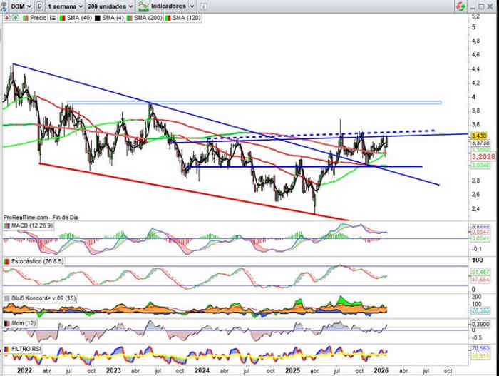
Task: Click the black SMA (4) color swatch
Action: coord(97,17)
